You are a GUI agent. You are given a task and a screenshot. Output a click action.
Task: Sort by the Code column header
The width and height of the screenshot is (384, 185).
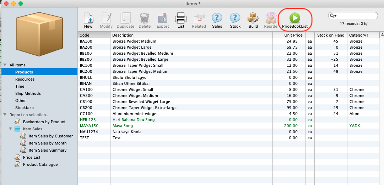click(x=94, y=35)
